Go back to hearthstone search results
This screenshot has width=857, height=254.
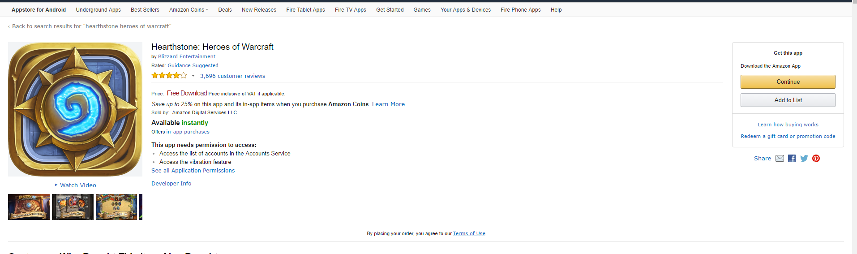click(90, 26)
